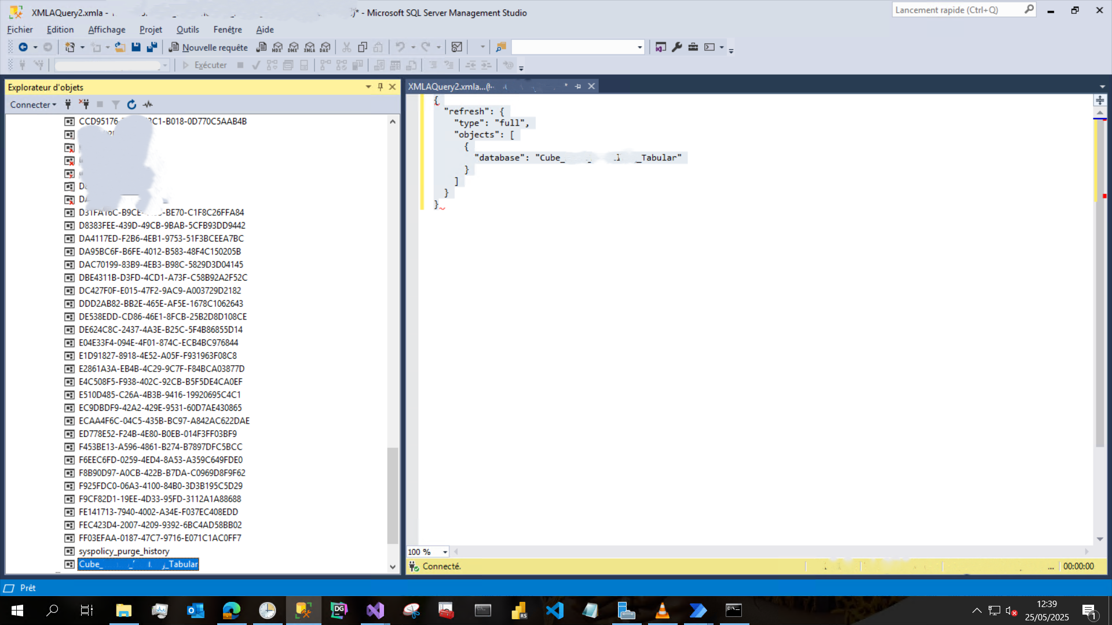Open the Fichier menu
This screenshot has width=1112, height=625.
[20, 30]
